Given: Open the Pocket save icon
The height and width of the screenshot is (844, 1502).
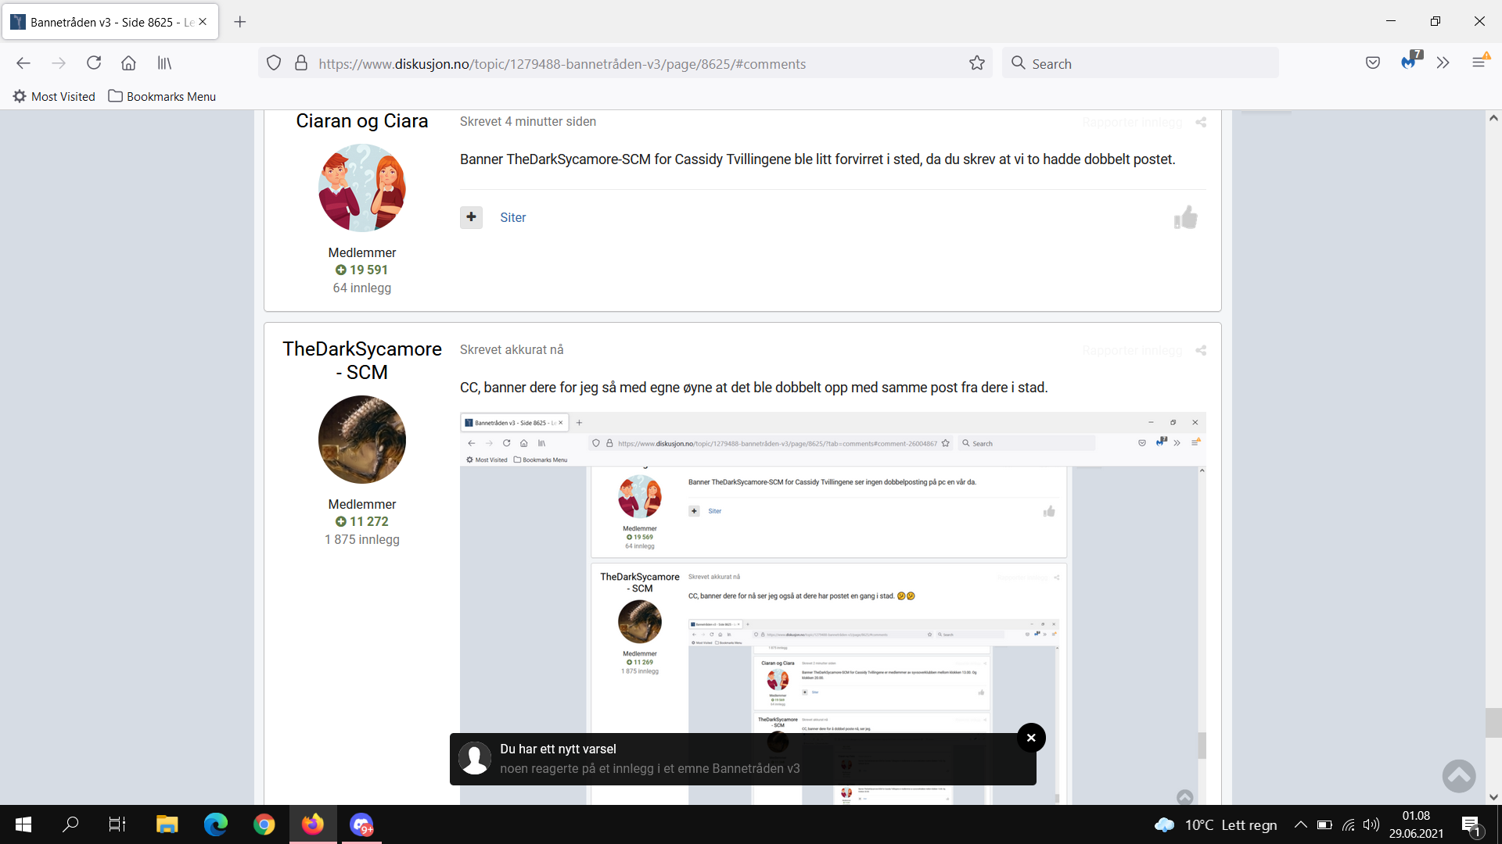Looking at the screenshot, I should (1373, 63).
